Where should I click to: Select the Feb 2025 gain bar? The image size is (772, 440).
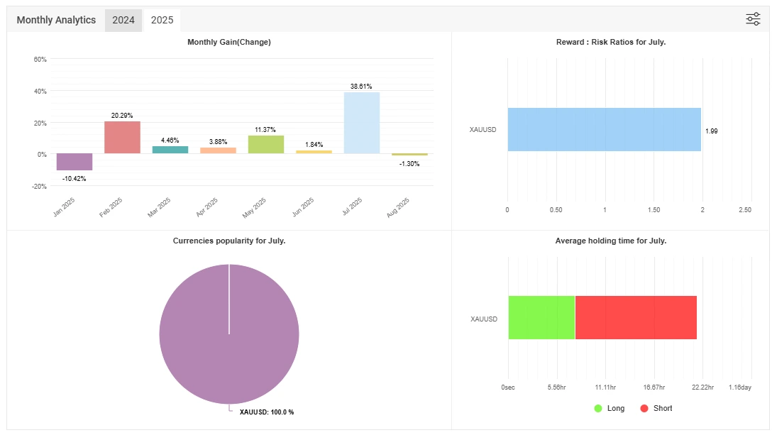[122, 138]
